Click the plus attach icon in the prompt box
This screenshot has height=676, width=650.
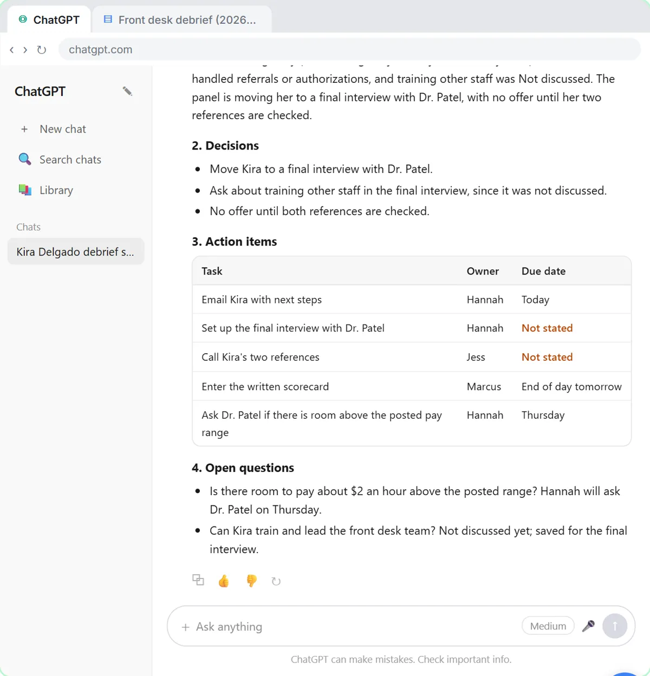tap(186, 627)
